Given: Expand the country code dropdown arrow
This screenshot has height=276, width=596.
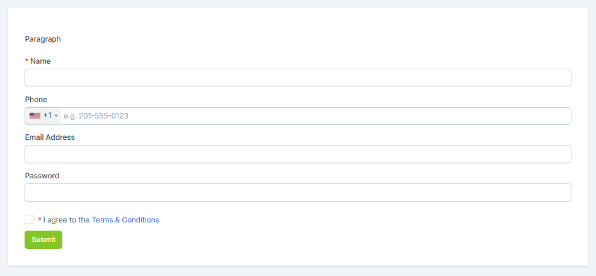Looking at the screenshot, I should click(56, 116).
